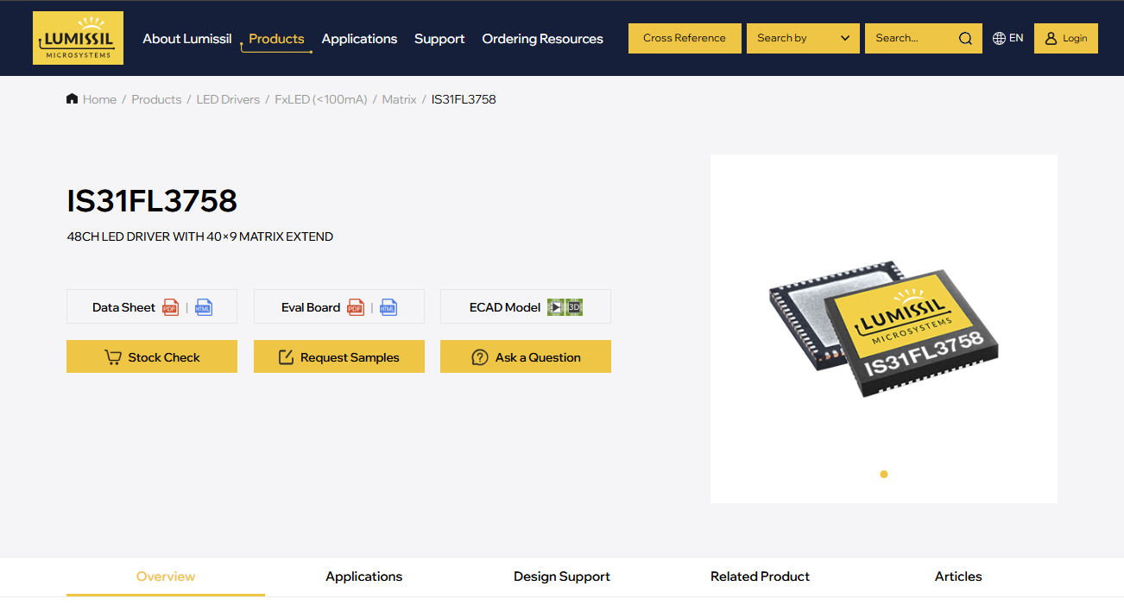This screenshot has width=1124, height=605.
Task: Expand the Search by dropdown
Action: (803, 38)
